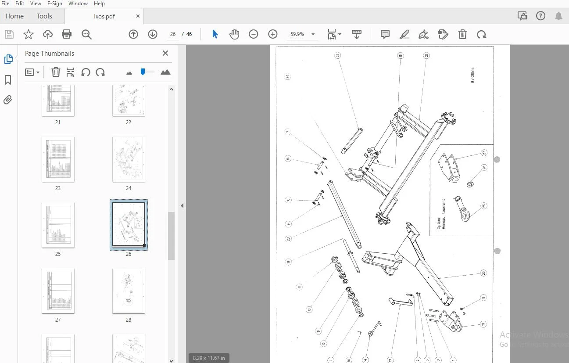Open the Help menu
This screenshot has width=569, height=363.
[100, 4]
